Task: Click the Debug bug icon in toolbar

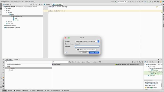Action: point(131,2)
